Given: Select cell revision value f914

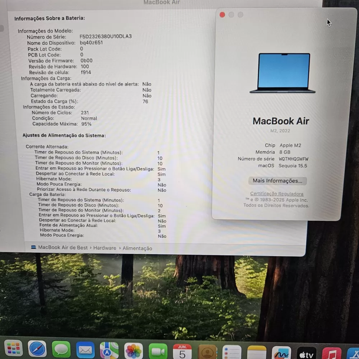Looking at the screenshot, I should (x=86, y=73).
